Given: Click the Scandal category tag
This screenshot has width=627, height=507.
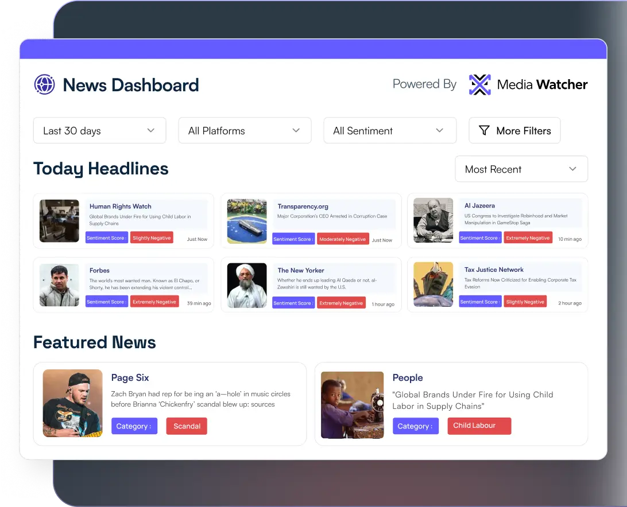Looking at the screenshot, I should click(x=187, y=426).
